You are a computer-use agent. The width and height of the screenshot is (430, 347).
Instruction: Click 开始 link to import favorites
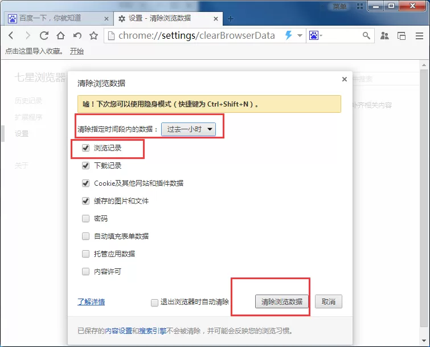pyautogui.click(x=77, y=51)
